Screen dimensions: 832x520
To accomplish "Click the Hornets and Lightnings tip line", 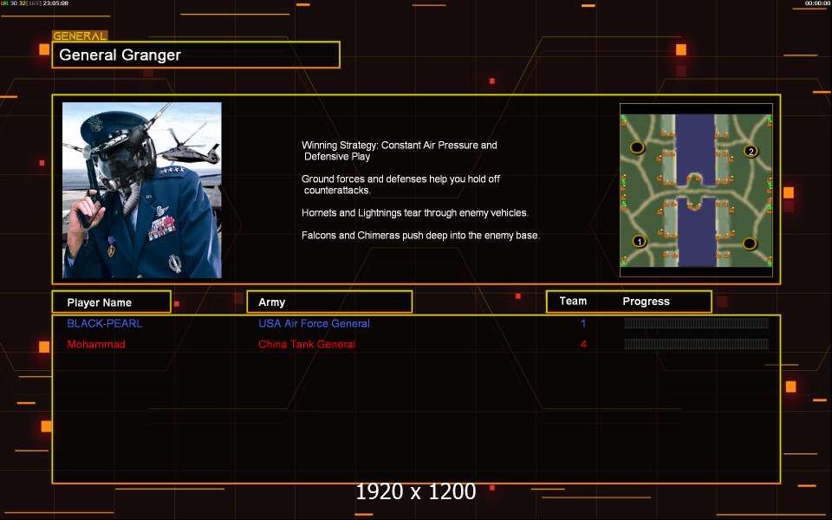I will pos(415,213).
